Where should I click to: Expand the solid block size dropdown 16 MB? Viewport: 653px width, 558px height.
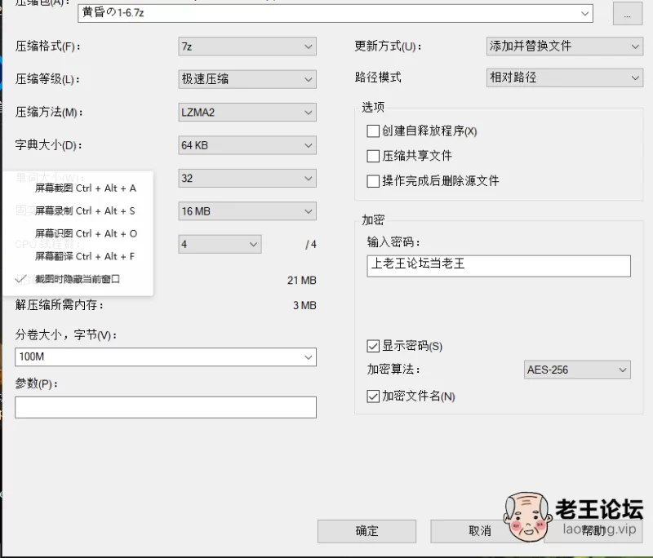247,211
